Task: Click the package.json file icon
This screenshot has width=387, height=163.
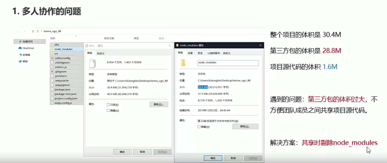Action: click(52, 89)
